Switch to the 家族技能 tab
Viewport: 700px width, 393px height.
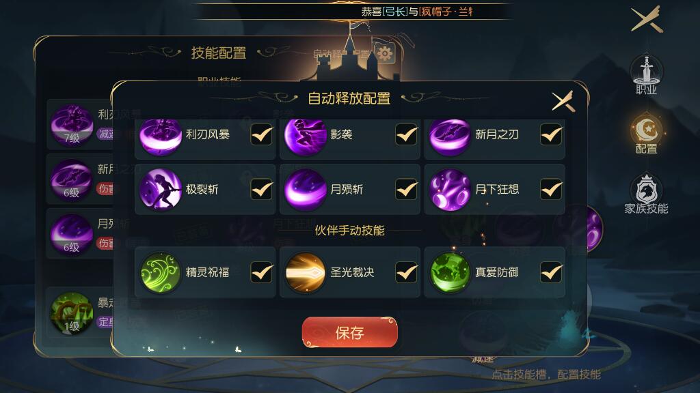[647, 194]
